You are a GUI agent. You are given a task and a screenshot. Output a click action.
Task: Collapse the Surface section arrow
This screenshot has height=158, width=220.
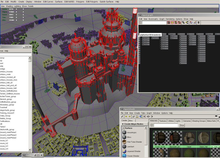click(123, 128)
